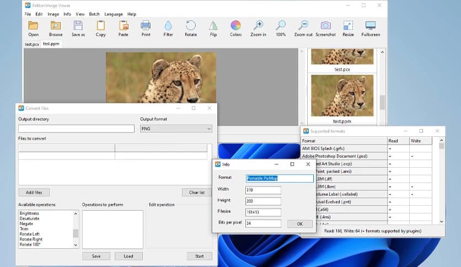
Task: Open the Filter droplet tool
Action: 168,25
